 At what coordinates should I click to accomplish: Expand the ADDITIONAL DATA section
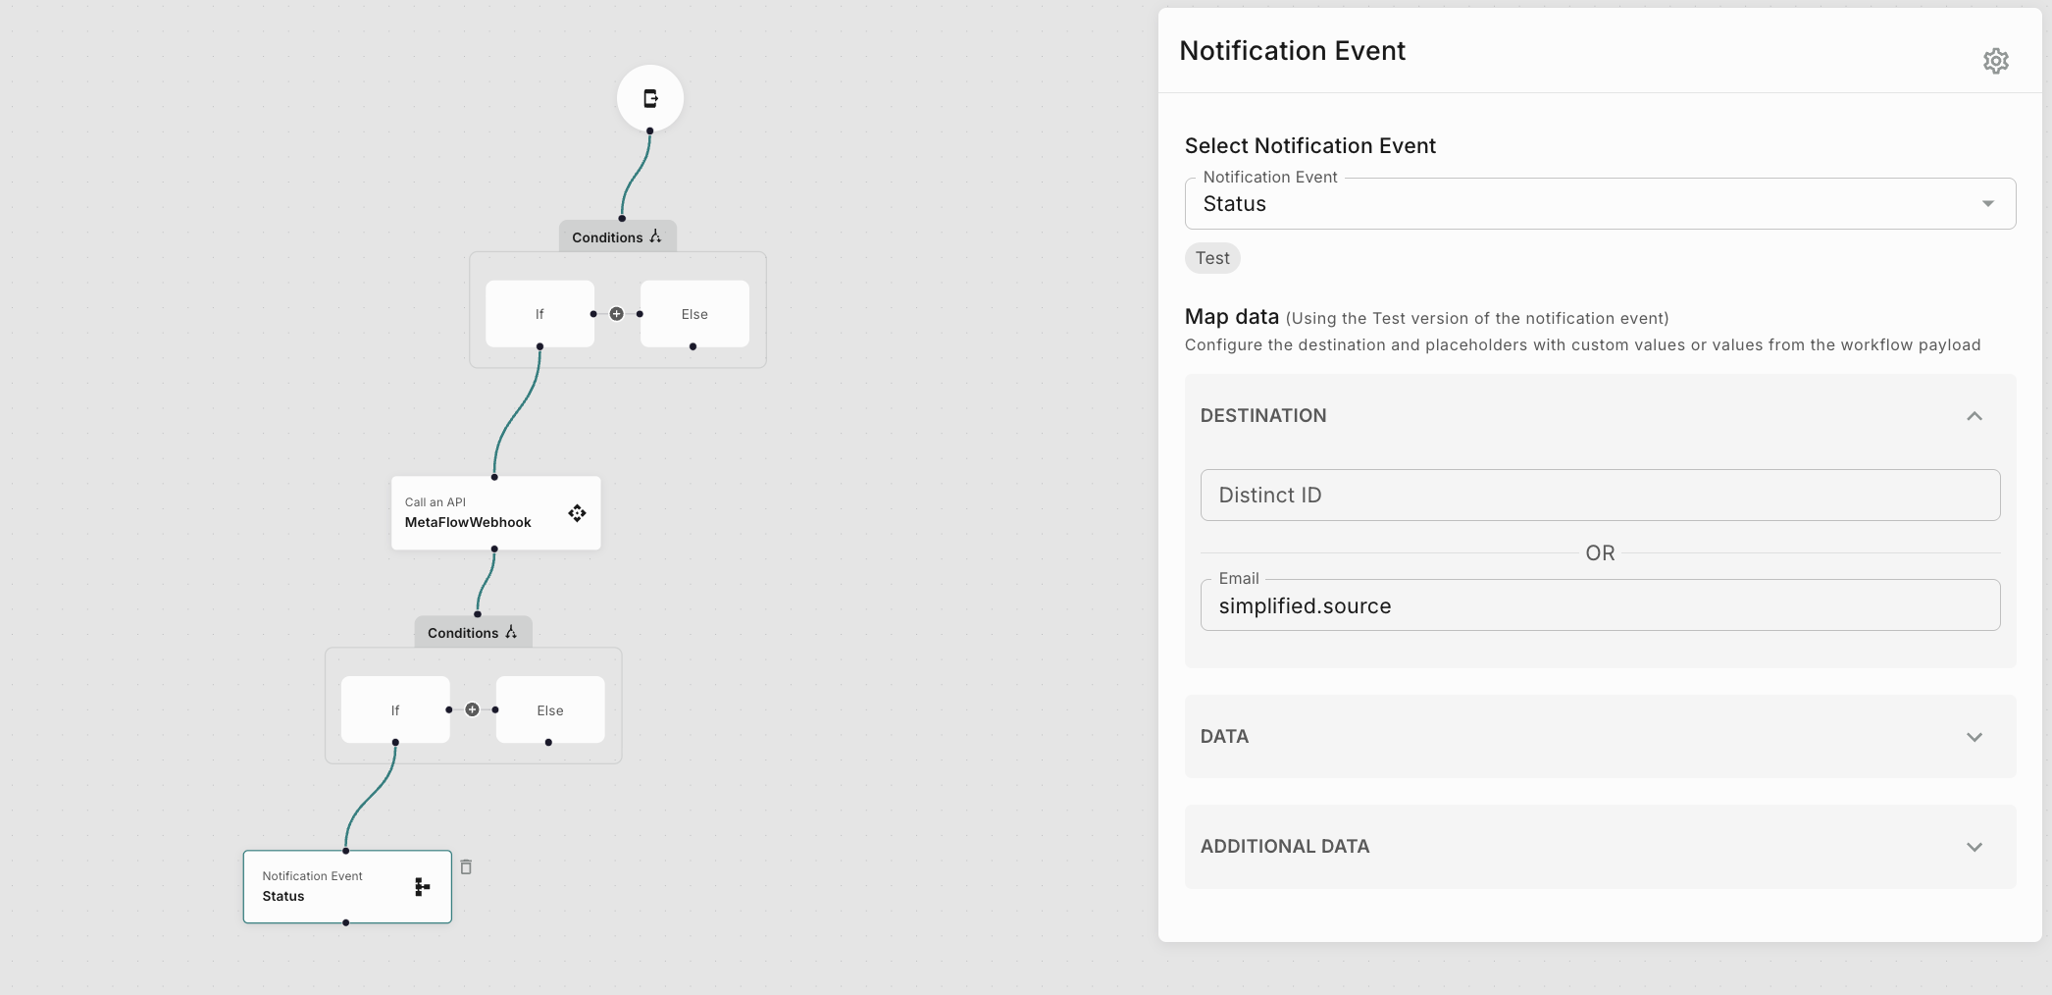coord(1974,847)
